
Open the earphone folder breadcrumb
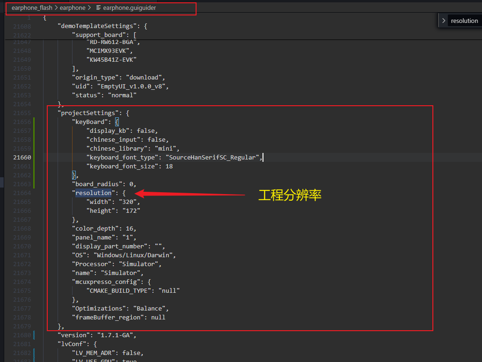(73, 7)
